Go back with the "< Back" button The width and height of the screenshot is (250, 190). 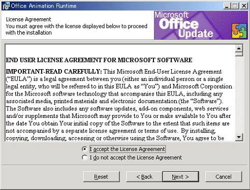[144, 177]
